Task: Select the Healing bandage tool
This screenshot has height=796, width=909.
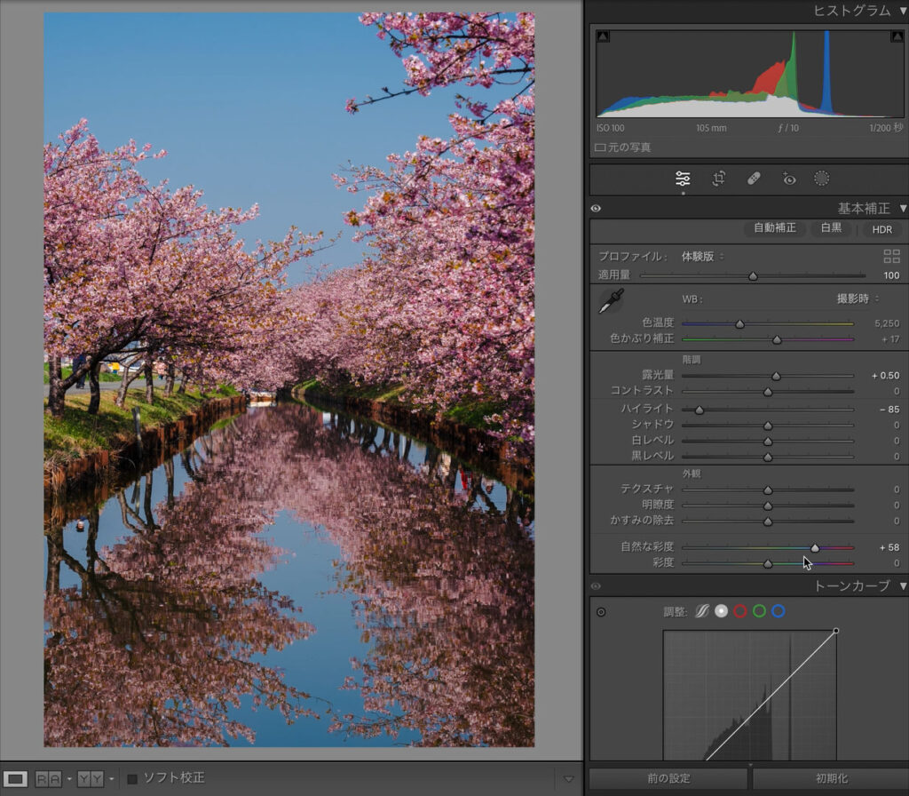Action: point(754,179)
